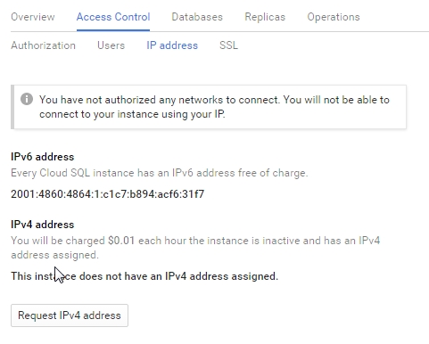Click the $0.01 hourly charge amount
The width and height of the screenshot is (429, 344).
click(x=121, y=241)
